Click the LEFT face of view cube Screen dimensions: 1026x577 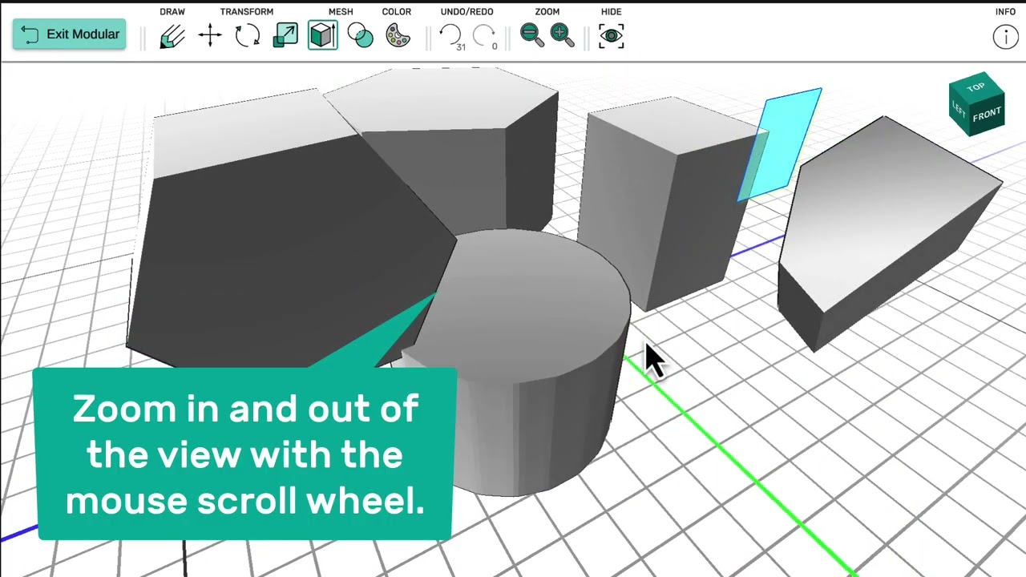pos(959,108)
